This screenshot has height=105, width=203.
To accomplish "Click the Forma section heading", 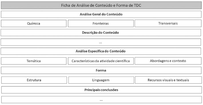I will [x=101, y=70].
